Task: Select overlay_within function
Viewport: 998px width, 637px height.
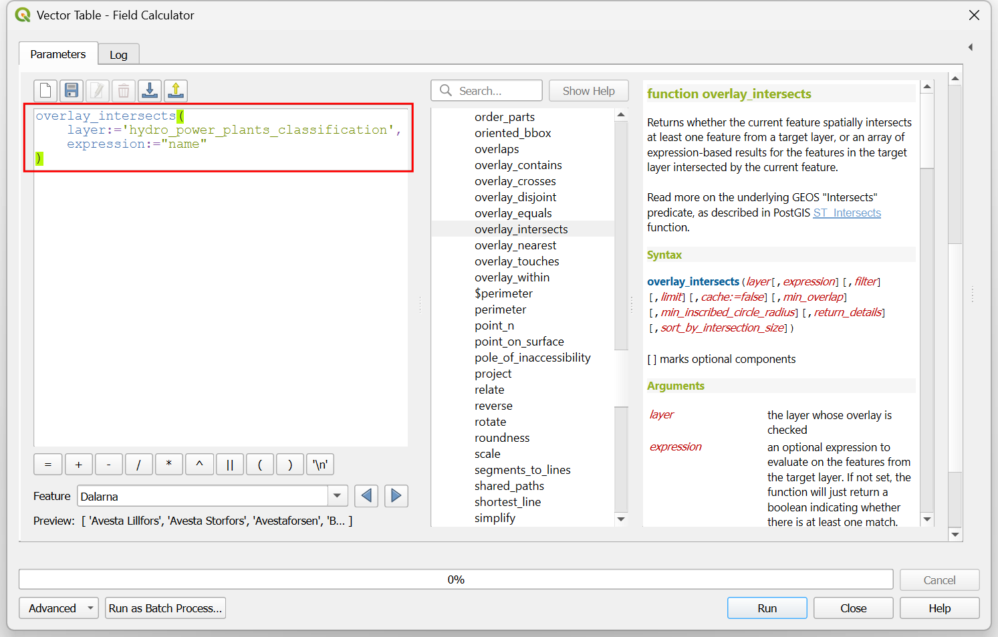Action: (512, 277)
